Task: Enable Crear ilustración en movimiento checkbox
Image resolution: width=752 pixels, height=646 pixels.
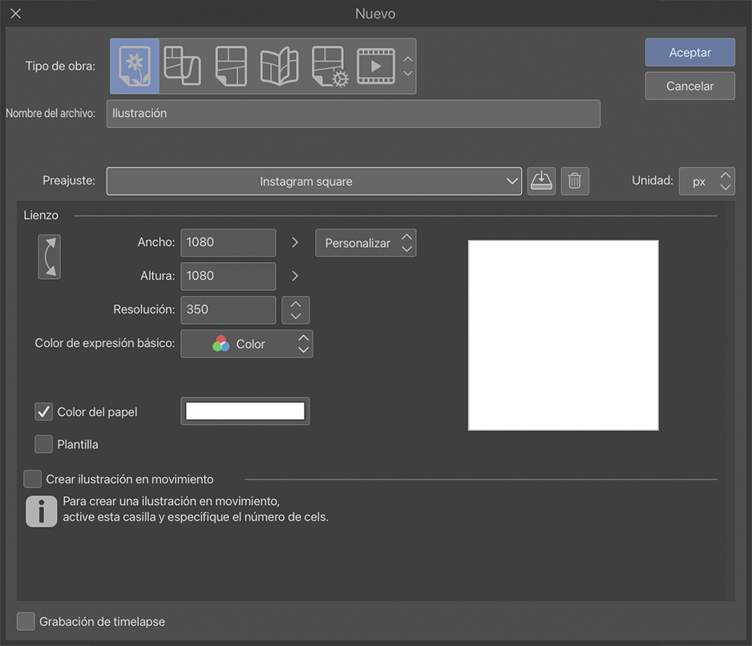Action: 33,479
